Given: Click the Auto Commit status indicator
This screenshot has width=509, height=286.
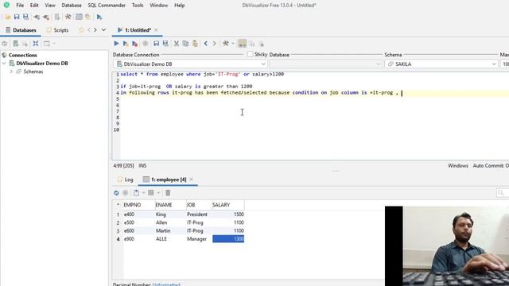Looking at the screenshot, I should (491, 166).
